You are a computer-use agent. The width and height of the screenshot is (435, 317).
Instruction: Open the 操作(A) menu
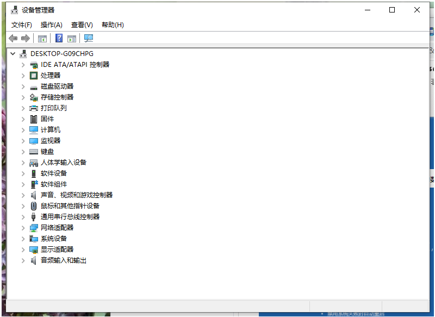point(52,25)
